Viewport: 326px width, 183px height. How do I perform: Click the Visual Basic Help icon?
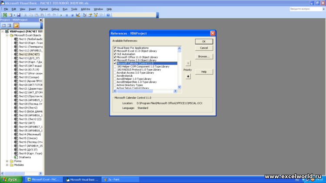point(108,15)
